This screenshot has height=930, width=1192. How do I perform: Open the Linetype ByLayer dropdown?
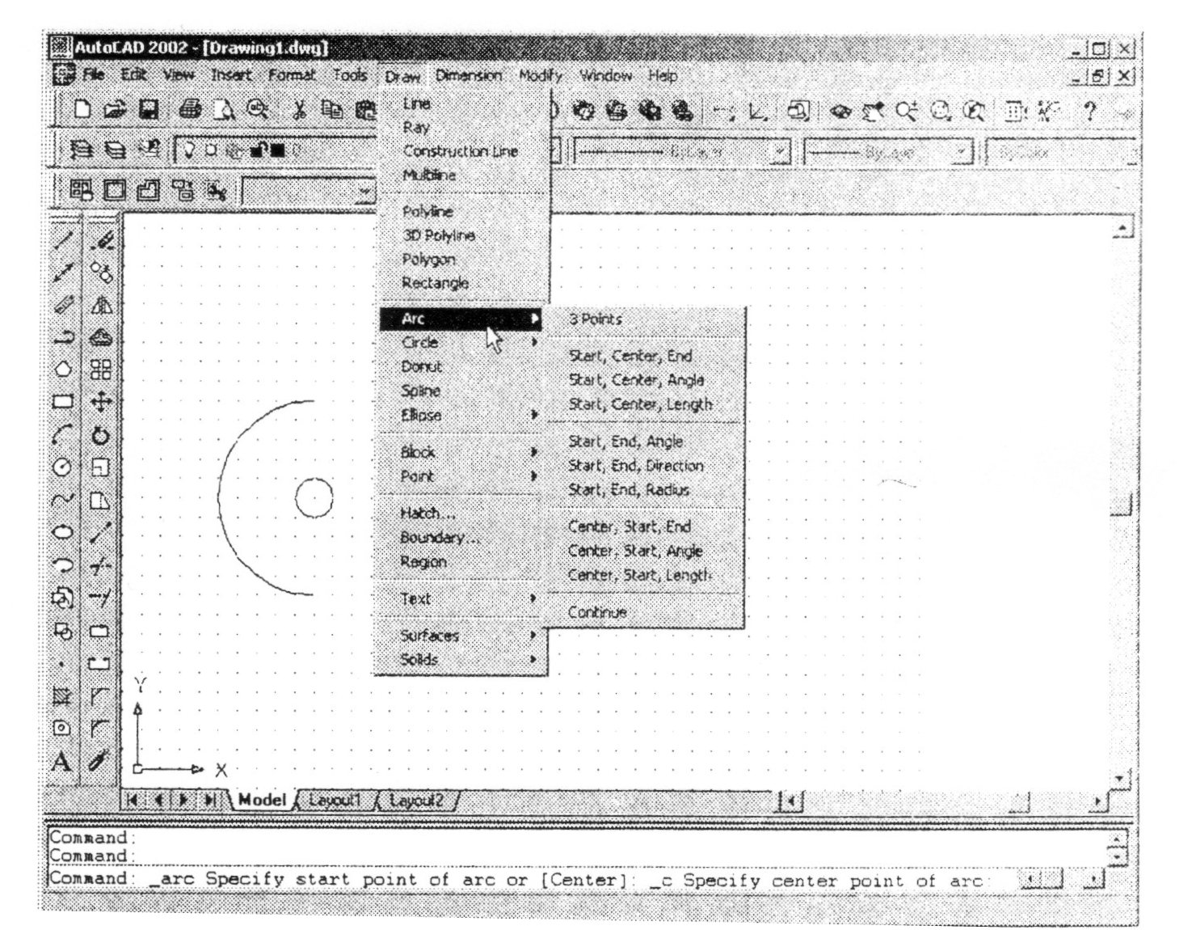779,152
